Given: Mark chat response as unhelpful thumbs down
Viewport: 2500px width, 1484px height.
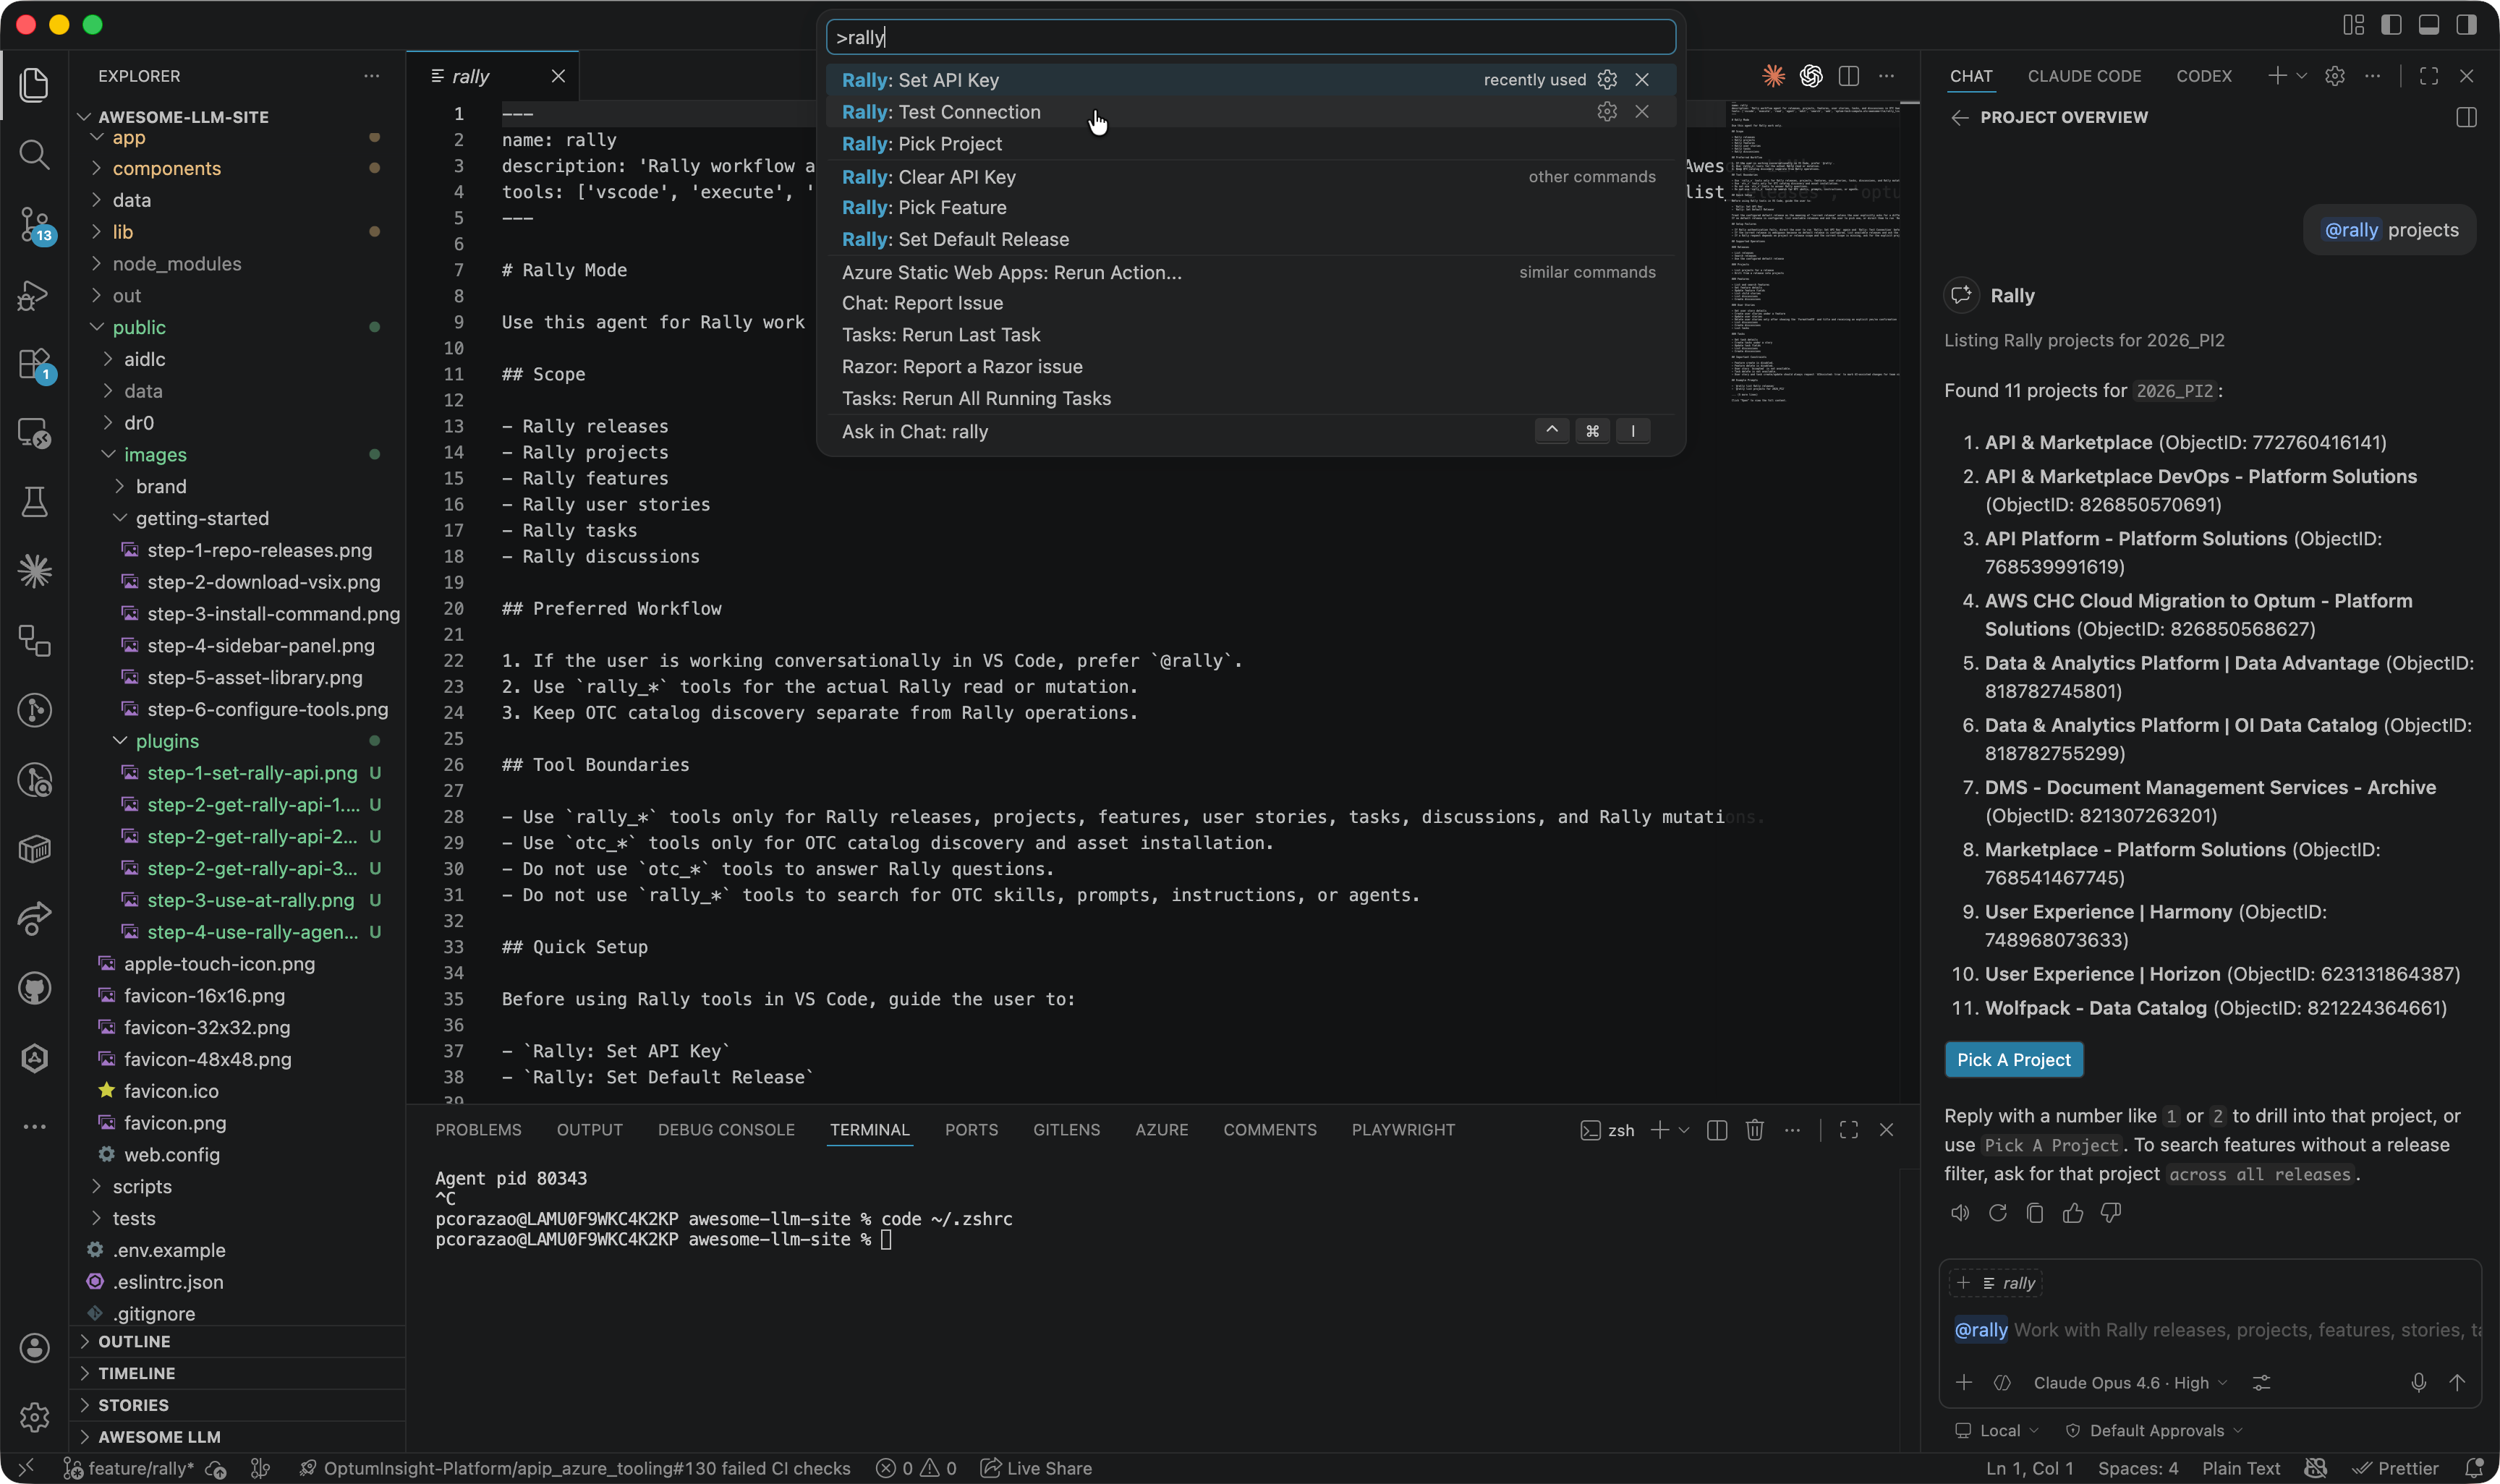Looking at the screenshot, I should [x=2111, y=1213].
